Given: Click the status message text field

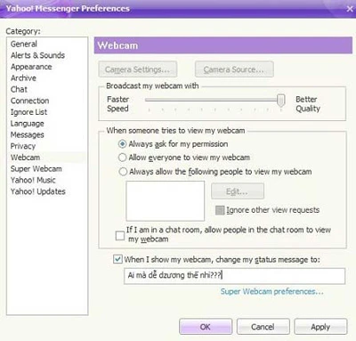Looking at the screenshot, I should coord(235,276).
